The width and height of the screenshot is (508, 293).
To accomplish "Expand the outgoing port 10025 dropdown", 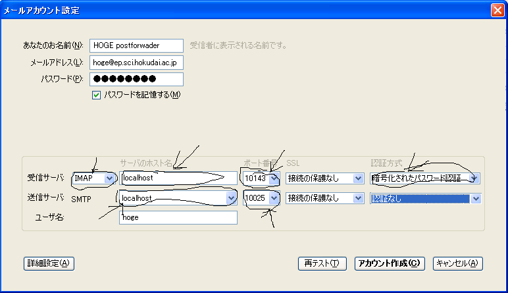I will tap(274, 198).
